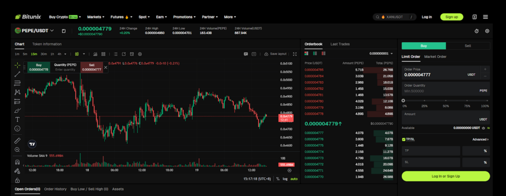Open the hamburger menu in top bar
506x196 pixels.
pyautogui.click(x=485, y=17)
